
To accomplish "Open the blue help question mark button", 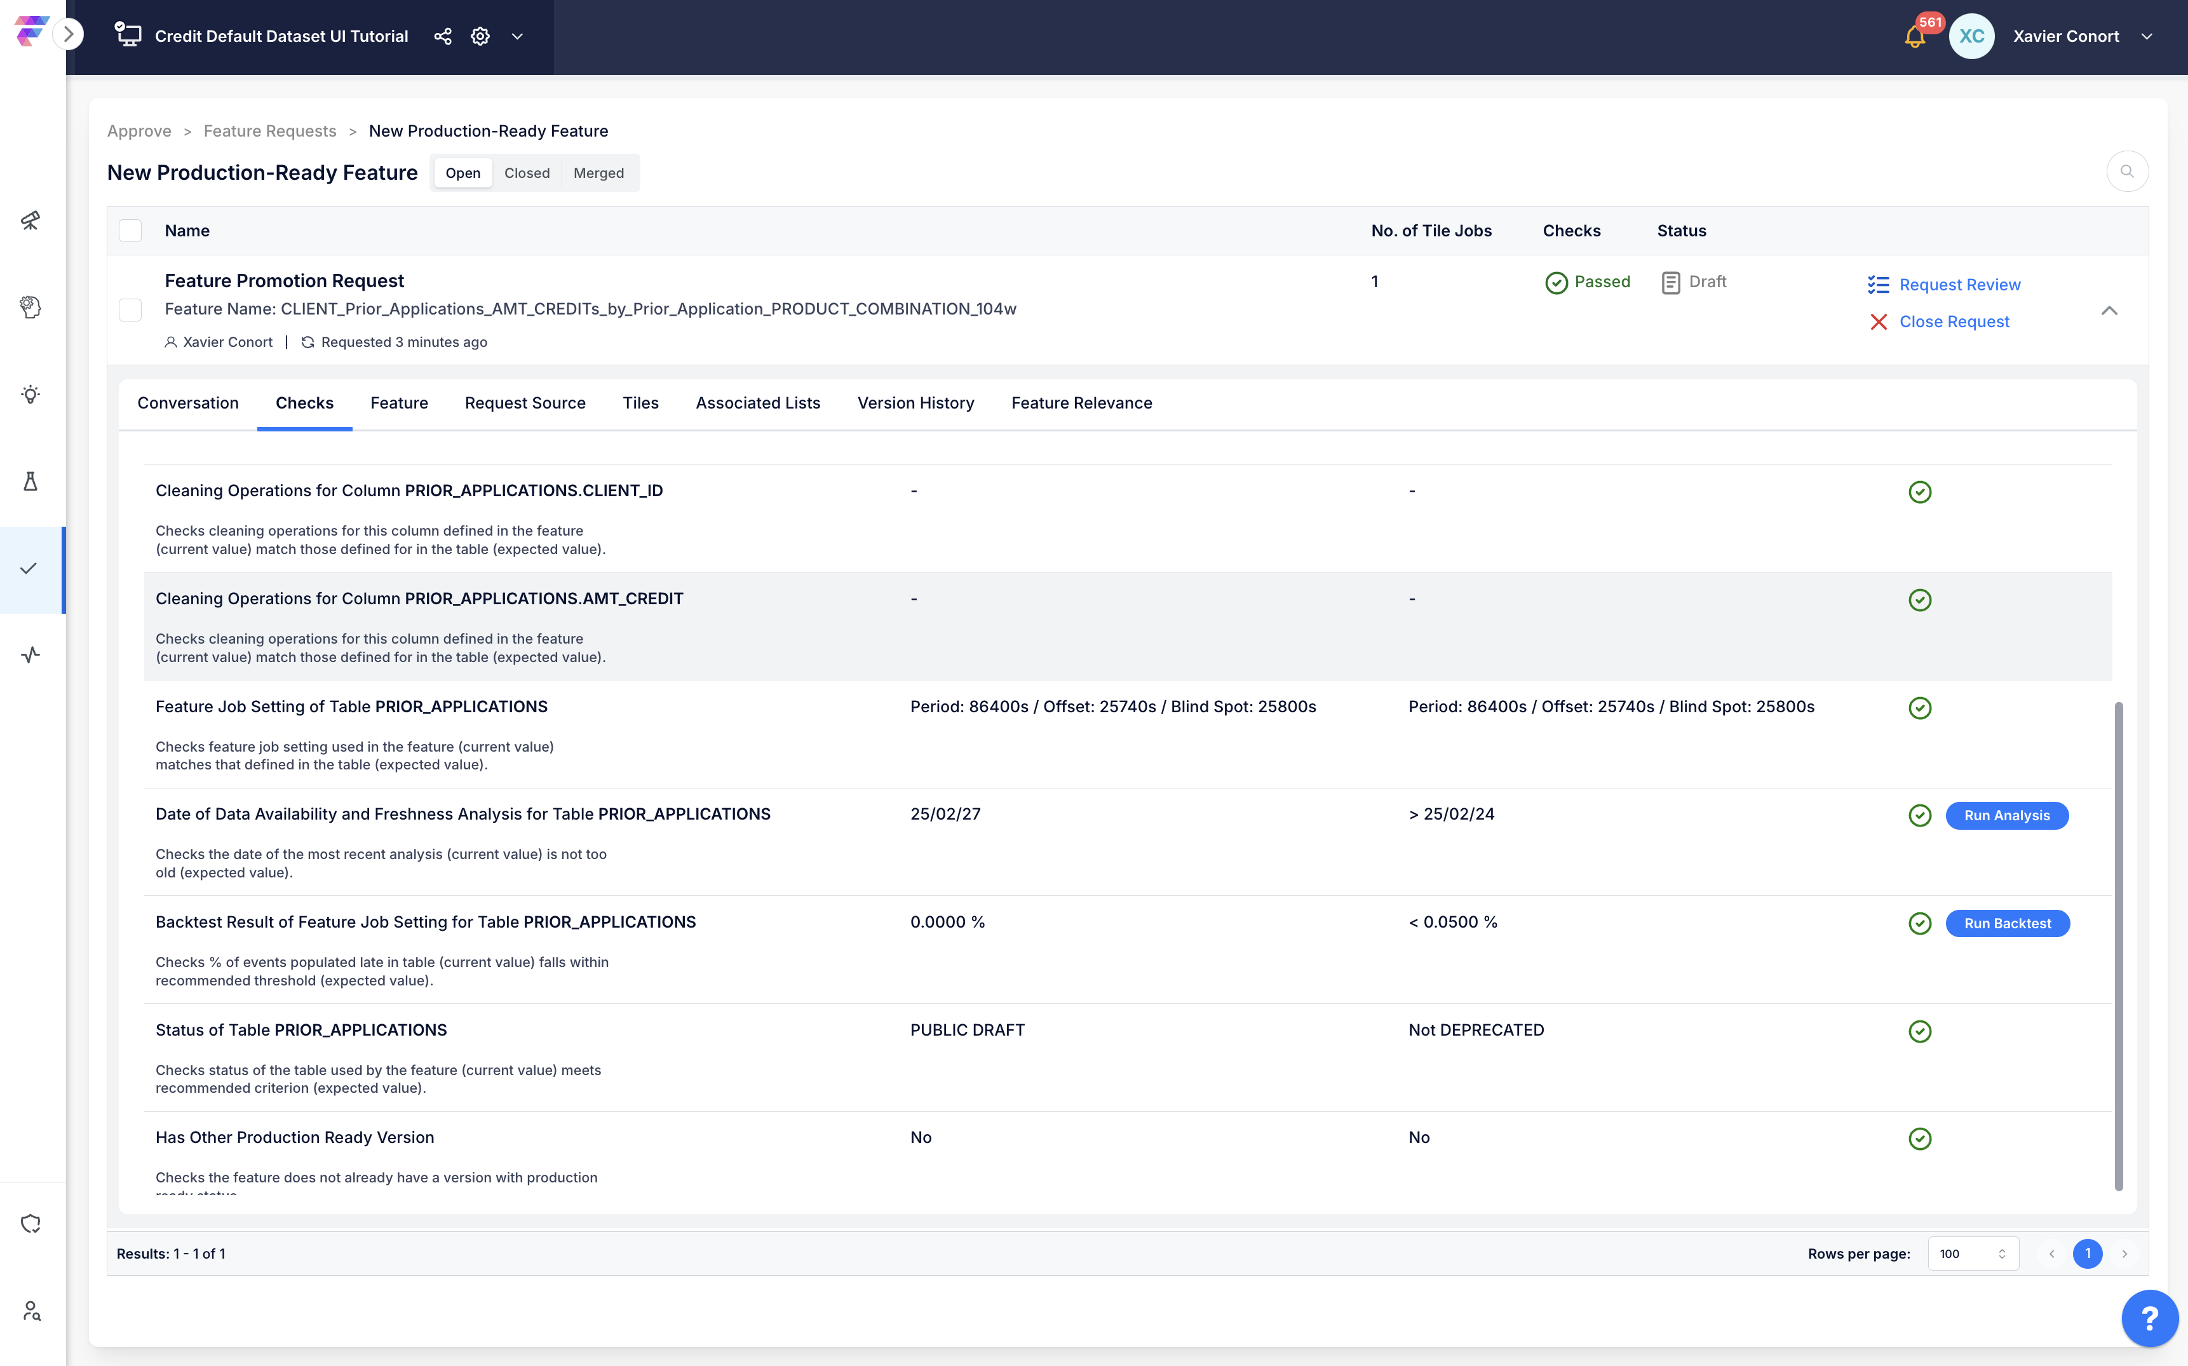I will pos(2150,1318).
